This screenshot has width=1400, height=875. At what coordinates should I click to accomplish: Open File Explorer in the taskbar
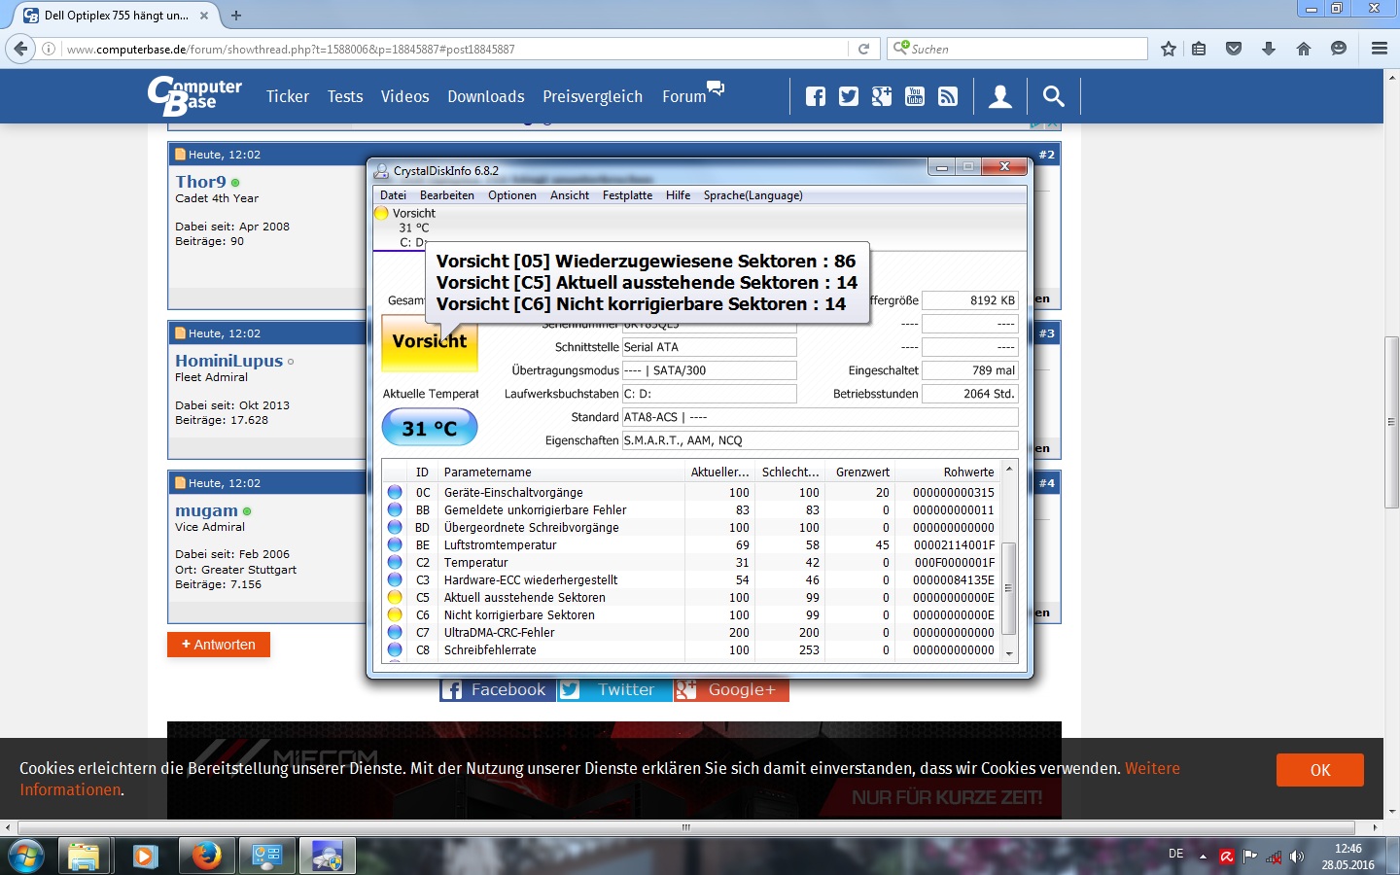[x=84, y=857]
